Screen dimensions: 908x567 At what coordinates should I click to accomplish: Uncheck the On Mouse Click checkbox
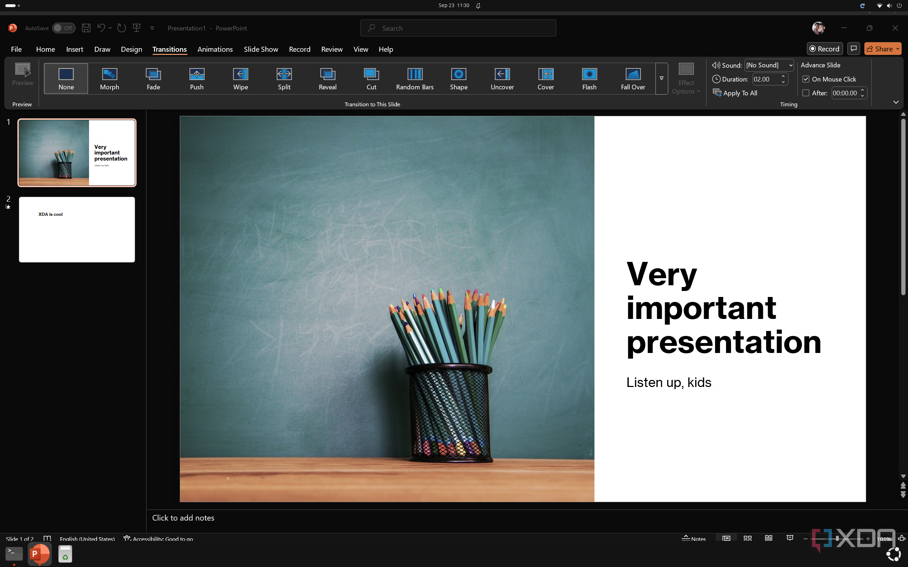point(805,79)
